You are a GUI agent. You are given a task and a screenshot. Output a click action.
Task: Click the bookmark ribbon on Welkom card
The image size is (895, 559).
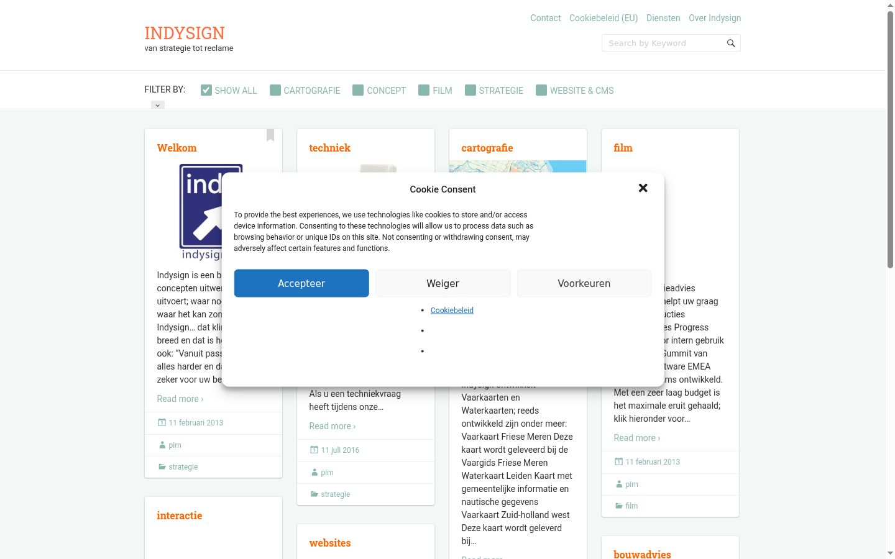tap(270, 135)
